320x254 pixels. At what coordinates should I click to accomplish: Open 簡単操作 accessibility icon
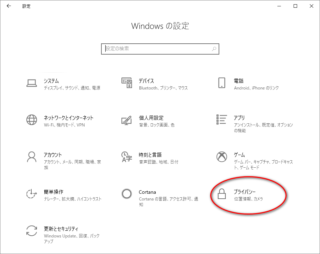[x=32, y=194]
